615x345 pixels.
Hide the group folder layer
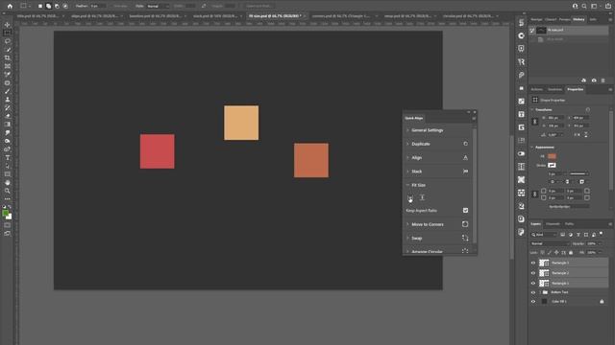click(x=533, y=292)
